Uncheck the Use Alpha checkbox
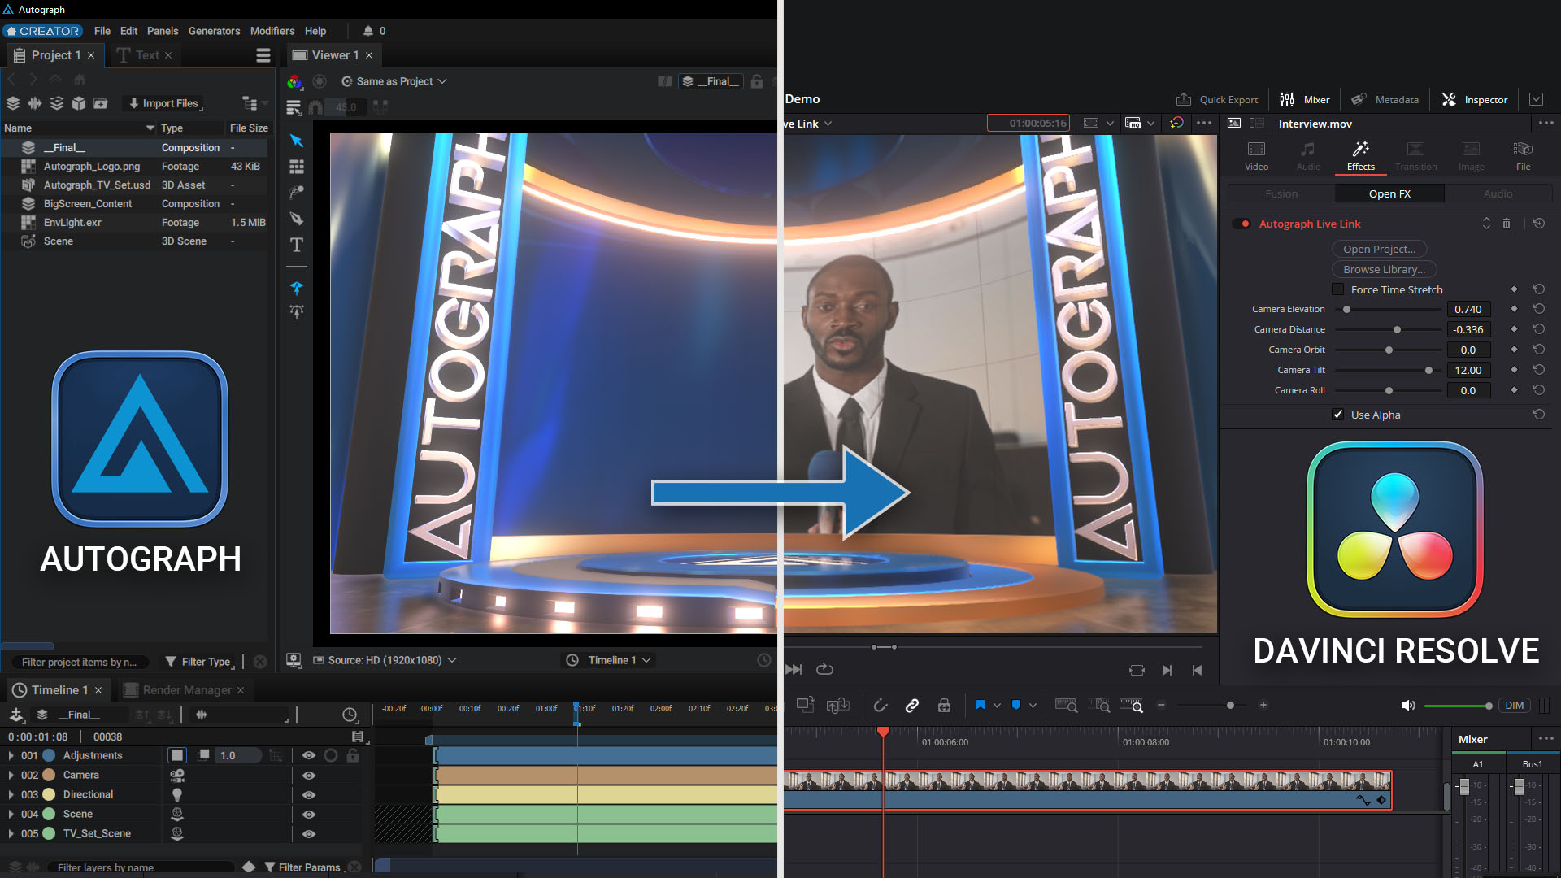 [1337, 415]
